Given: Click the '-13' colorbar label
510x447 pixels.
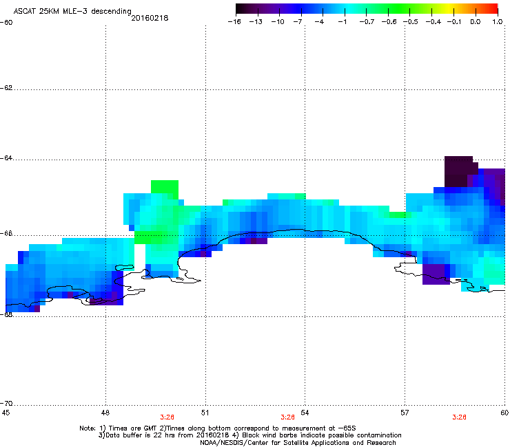Looking at the screenshot, I should click(x=256, y=22).
